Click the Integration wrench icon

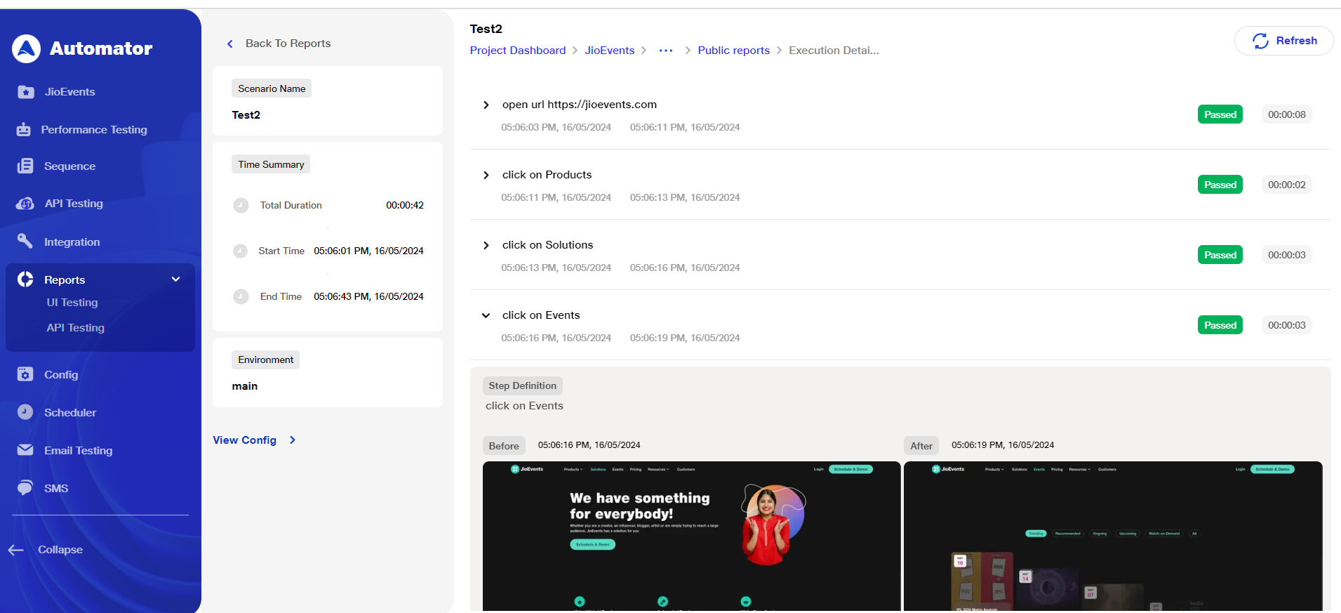(x=25, y=242)
